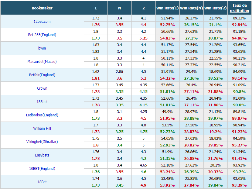
Task: Open the Crown bookmaker link
Action: click(x=42, y=88)
